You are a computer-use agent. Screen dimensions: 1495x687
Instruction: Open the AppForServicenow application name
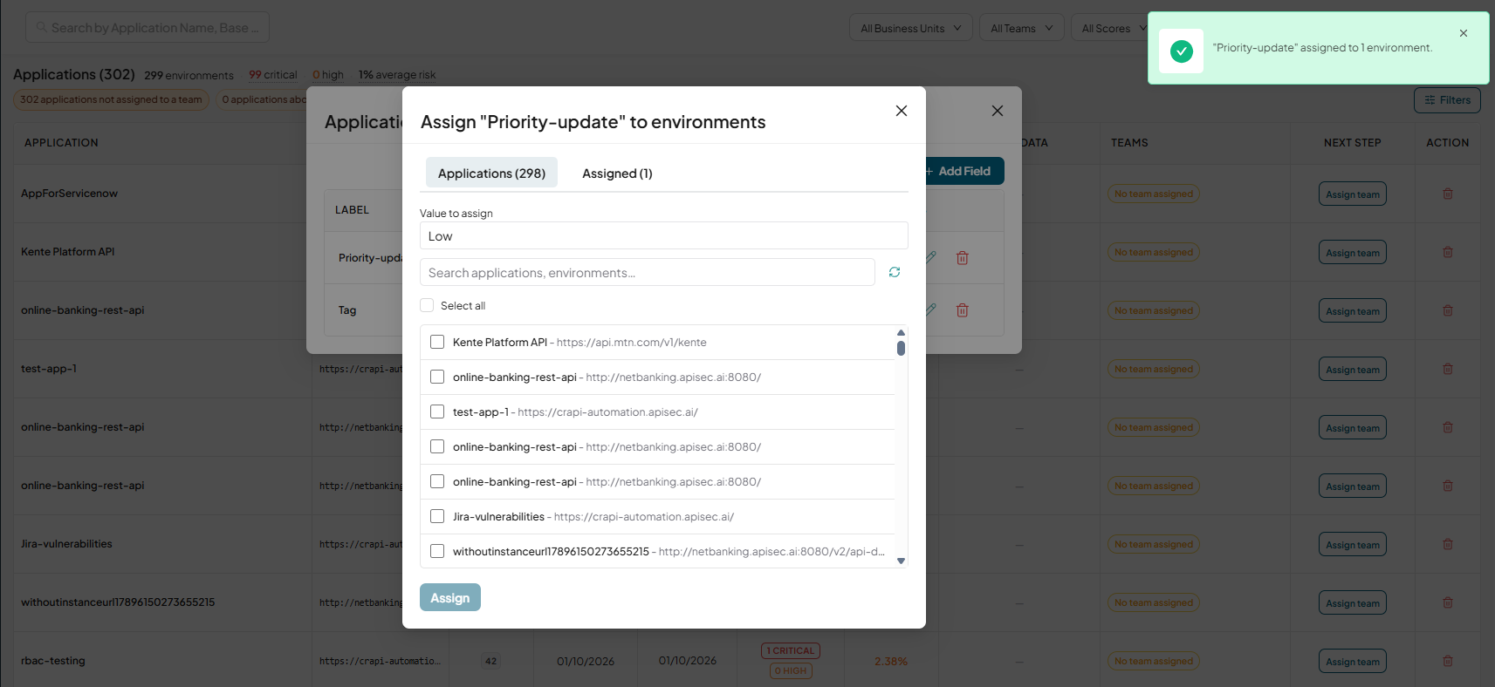click(70, 194)
